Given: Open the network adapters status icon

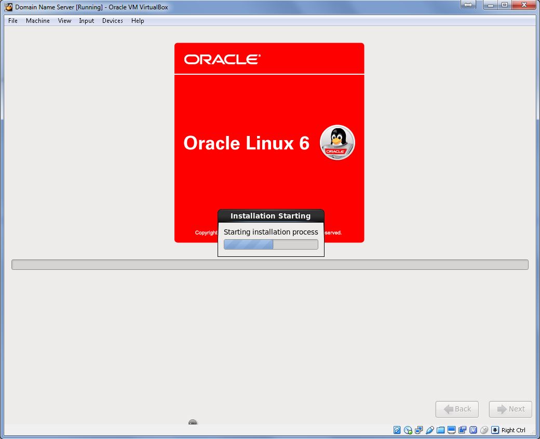Looking at the screenshot, I should [419, 430].
